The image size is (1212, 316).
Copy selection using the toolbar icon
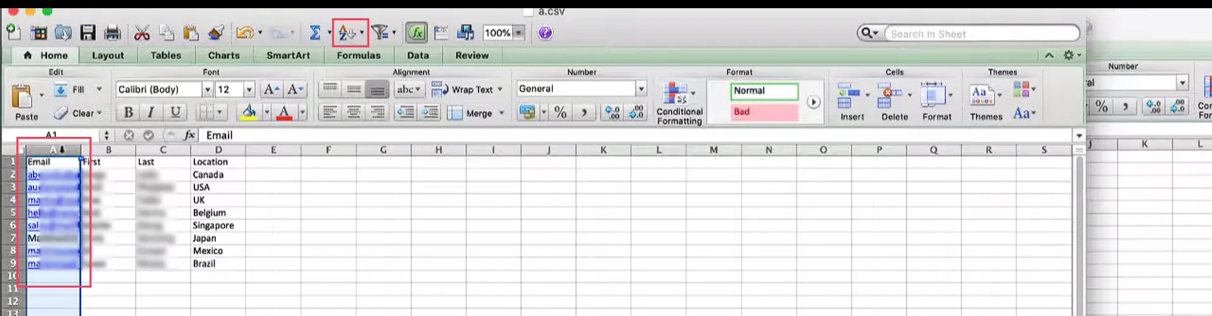pyautogui.click(x=166, y=33)
